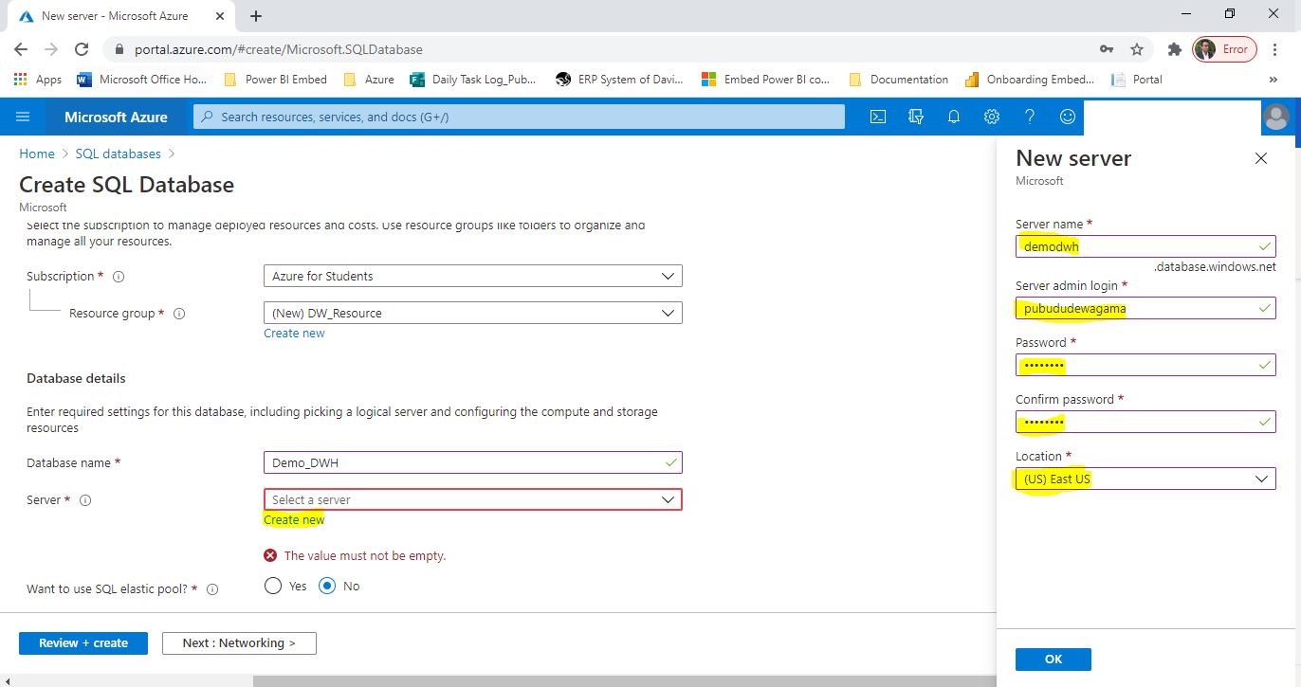Launch Cloud Shell from the top bar

pos(878,117)
